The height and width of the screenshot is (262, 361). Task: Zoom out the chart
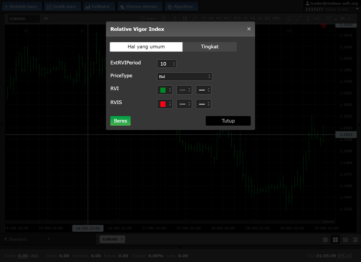click(142, 18)
